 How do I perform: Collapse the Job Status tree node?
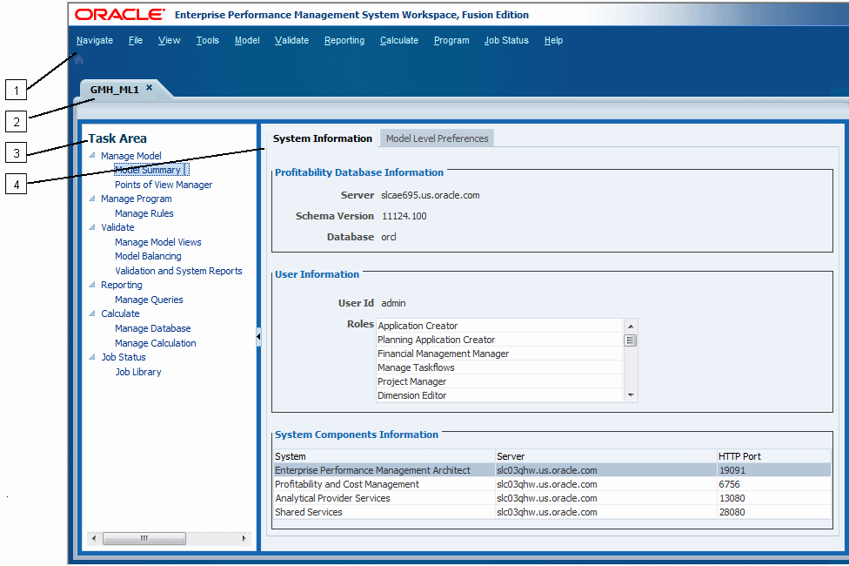[x=92, y=357]
